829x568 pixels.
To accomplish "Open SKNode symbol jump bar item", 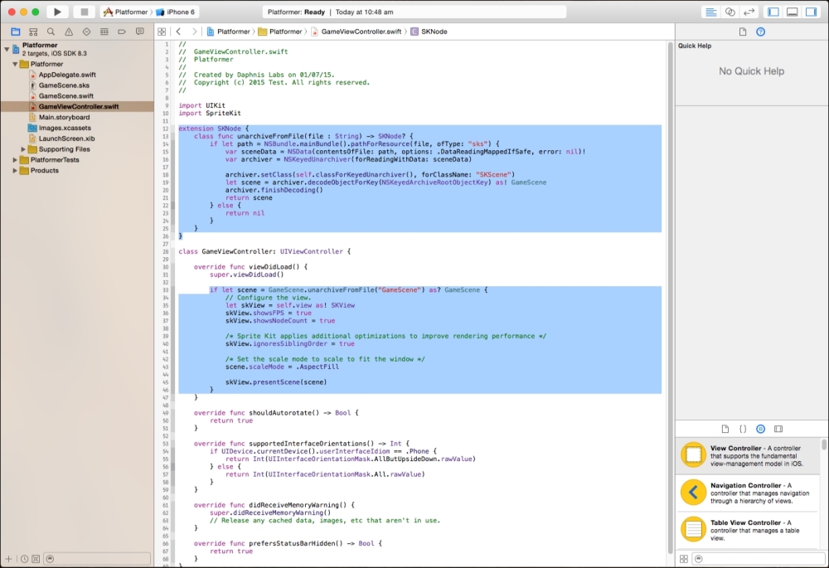I will [429, 32].
